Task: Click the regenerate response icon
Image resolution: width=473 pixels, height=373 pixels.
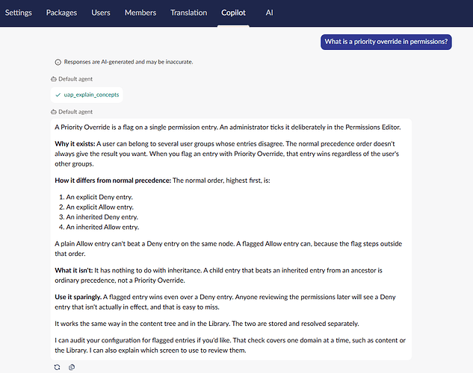Action: point(57,367)
